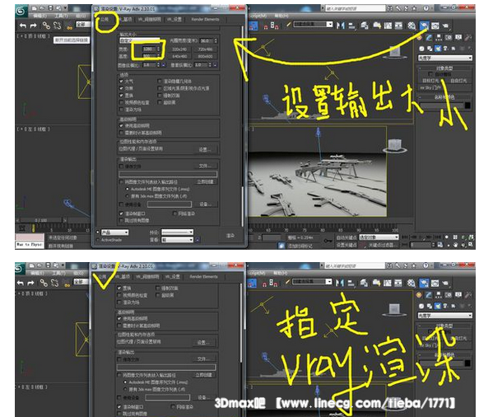This screenshot has height=417, width=479.
Task: Click the 800x600 preset button, upper dialog
Action: click(205, 56)
